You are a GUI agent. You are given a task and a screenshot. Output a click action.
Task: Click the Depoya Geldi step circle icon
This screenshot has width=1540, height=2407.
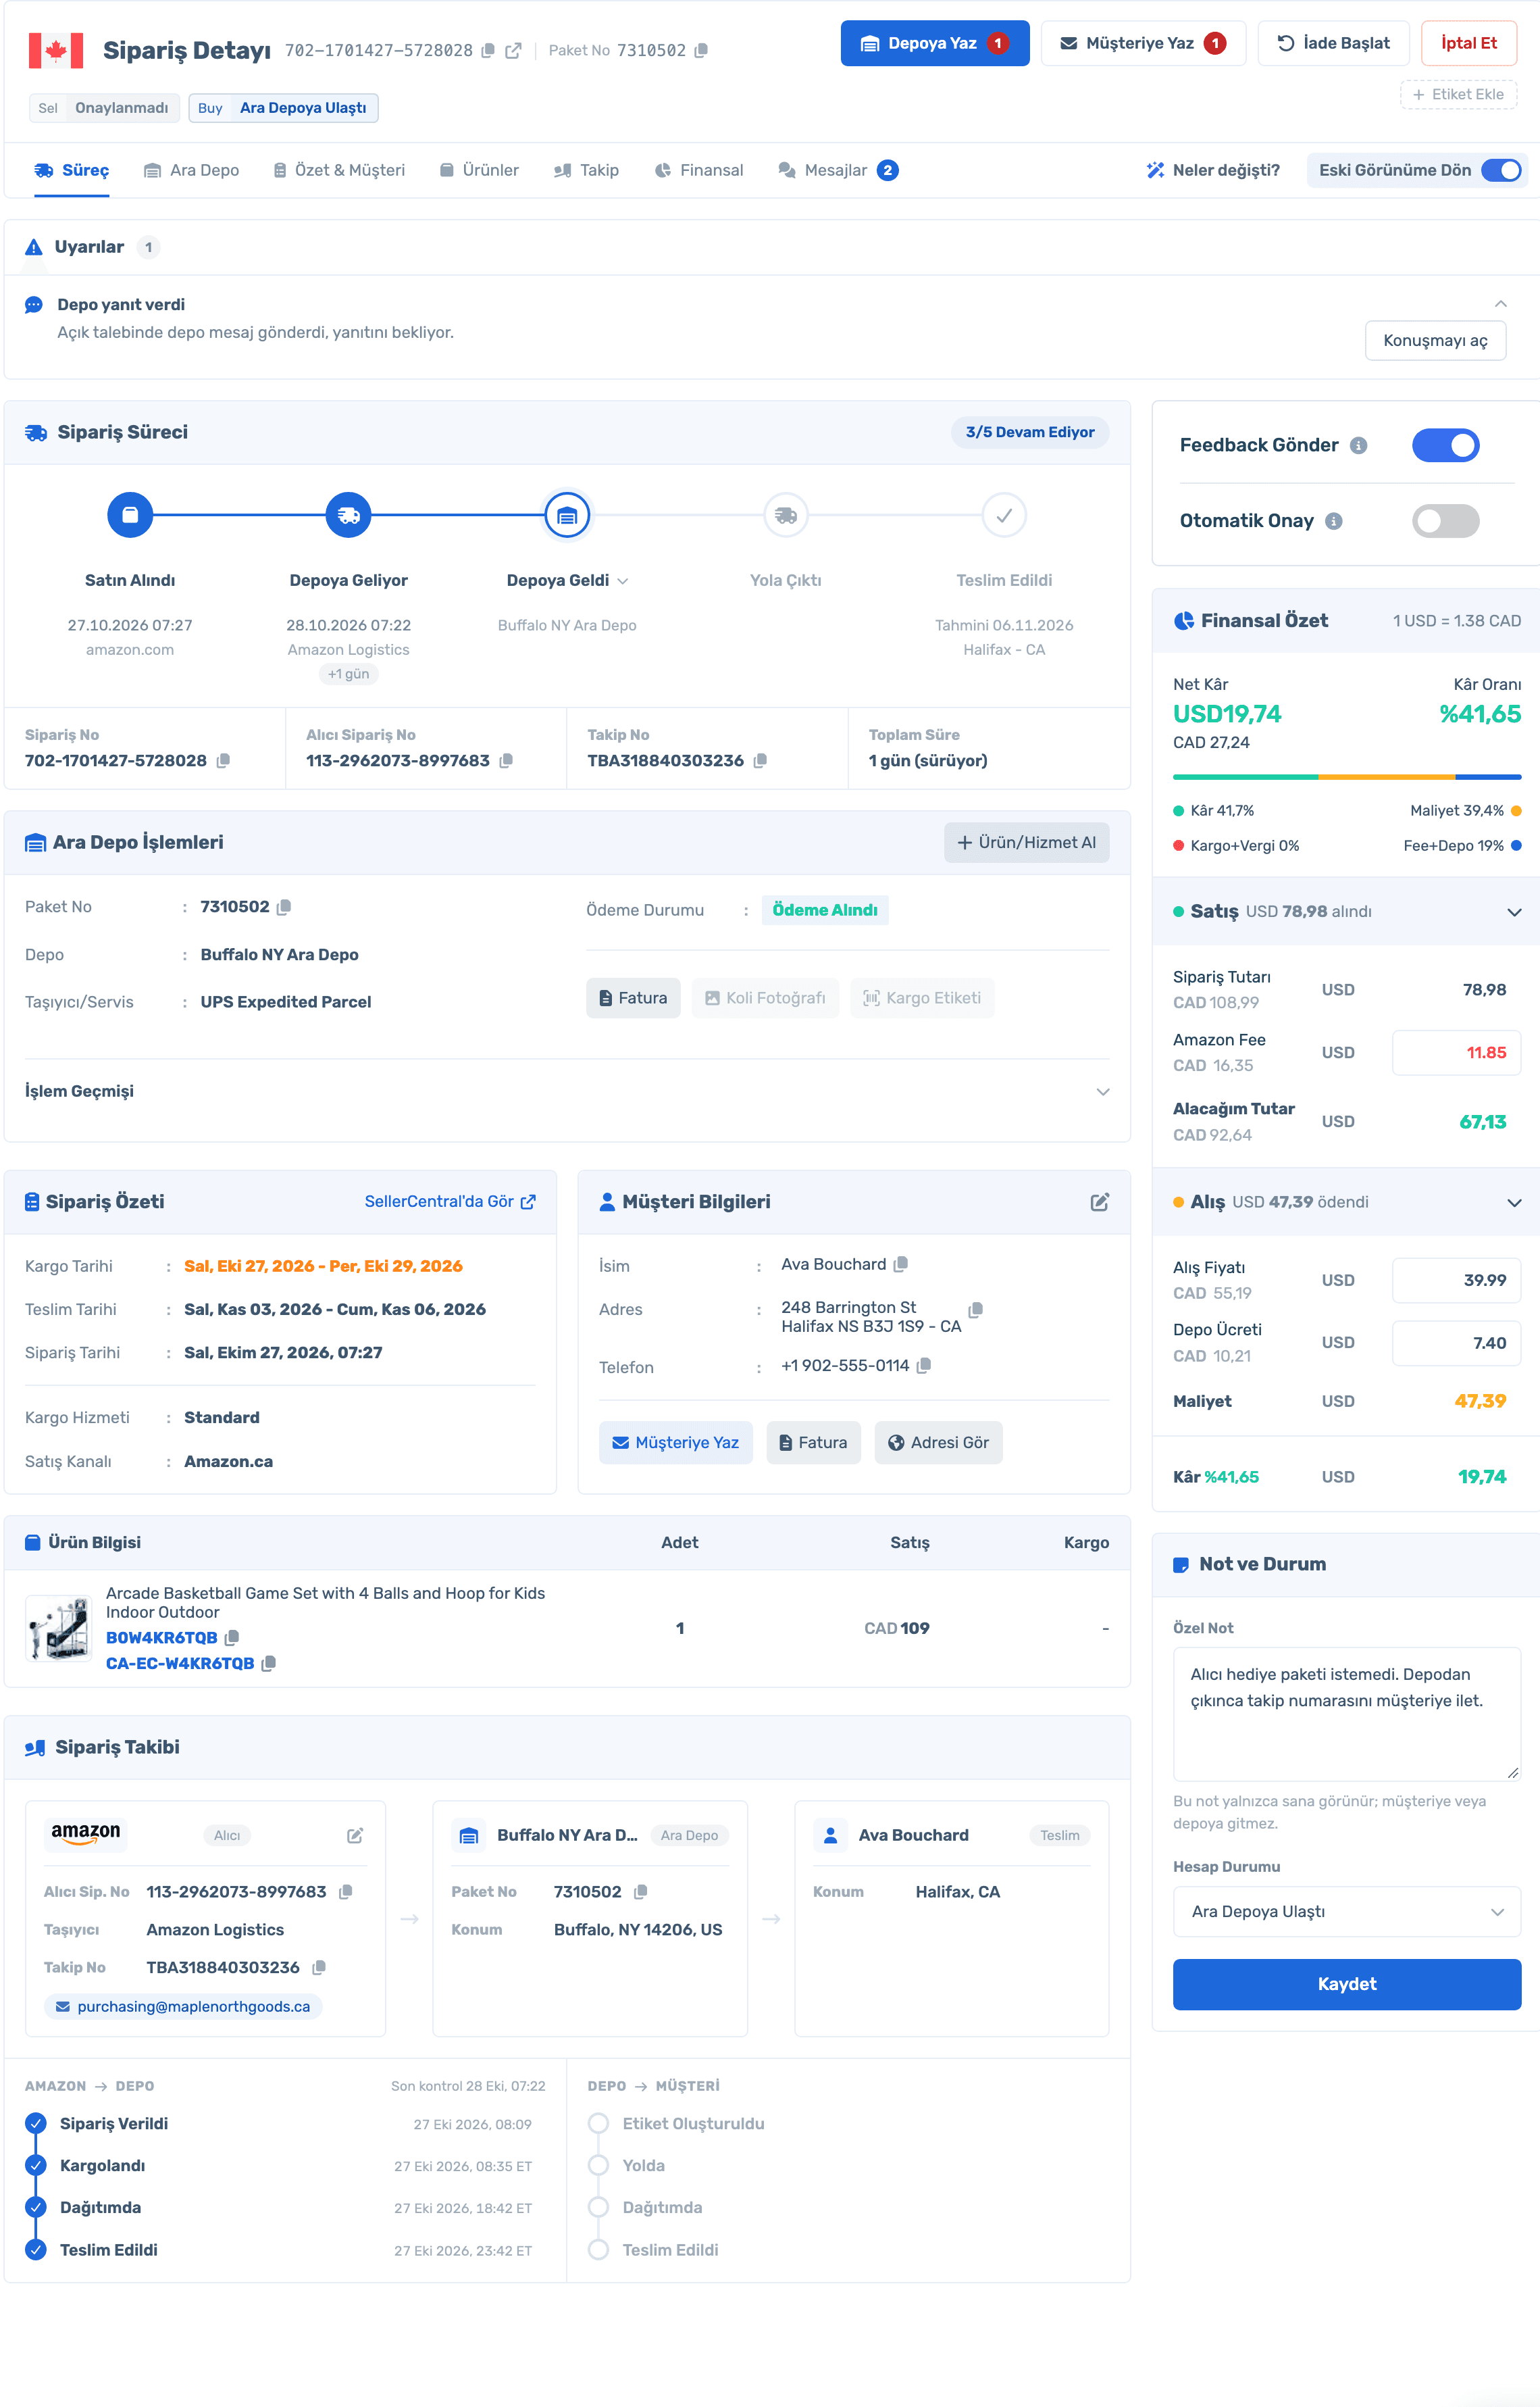click(567, 515)
